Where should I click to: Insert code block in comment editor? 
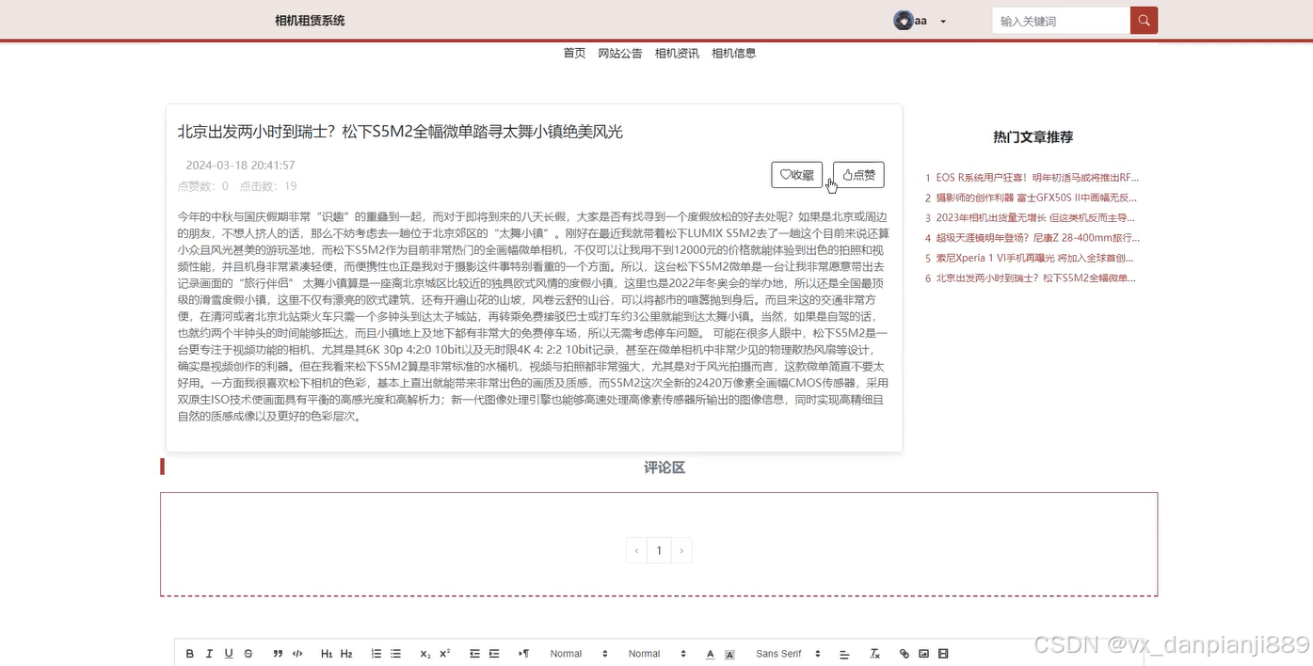click(297, 654)
